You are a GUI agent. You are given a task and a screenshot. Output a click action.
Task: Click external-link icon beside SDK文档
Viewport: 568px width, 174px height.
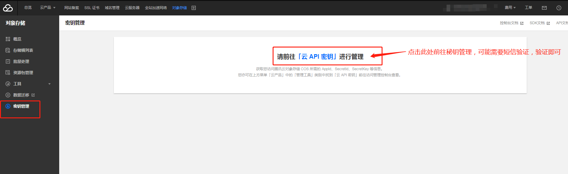coord(548,23)
